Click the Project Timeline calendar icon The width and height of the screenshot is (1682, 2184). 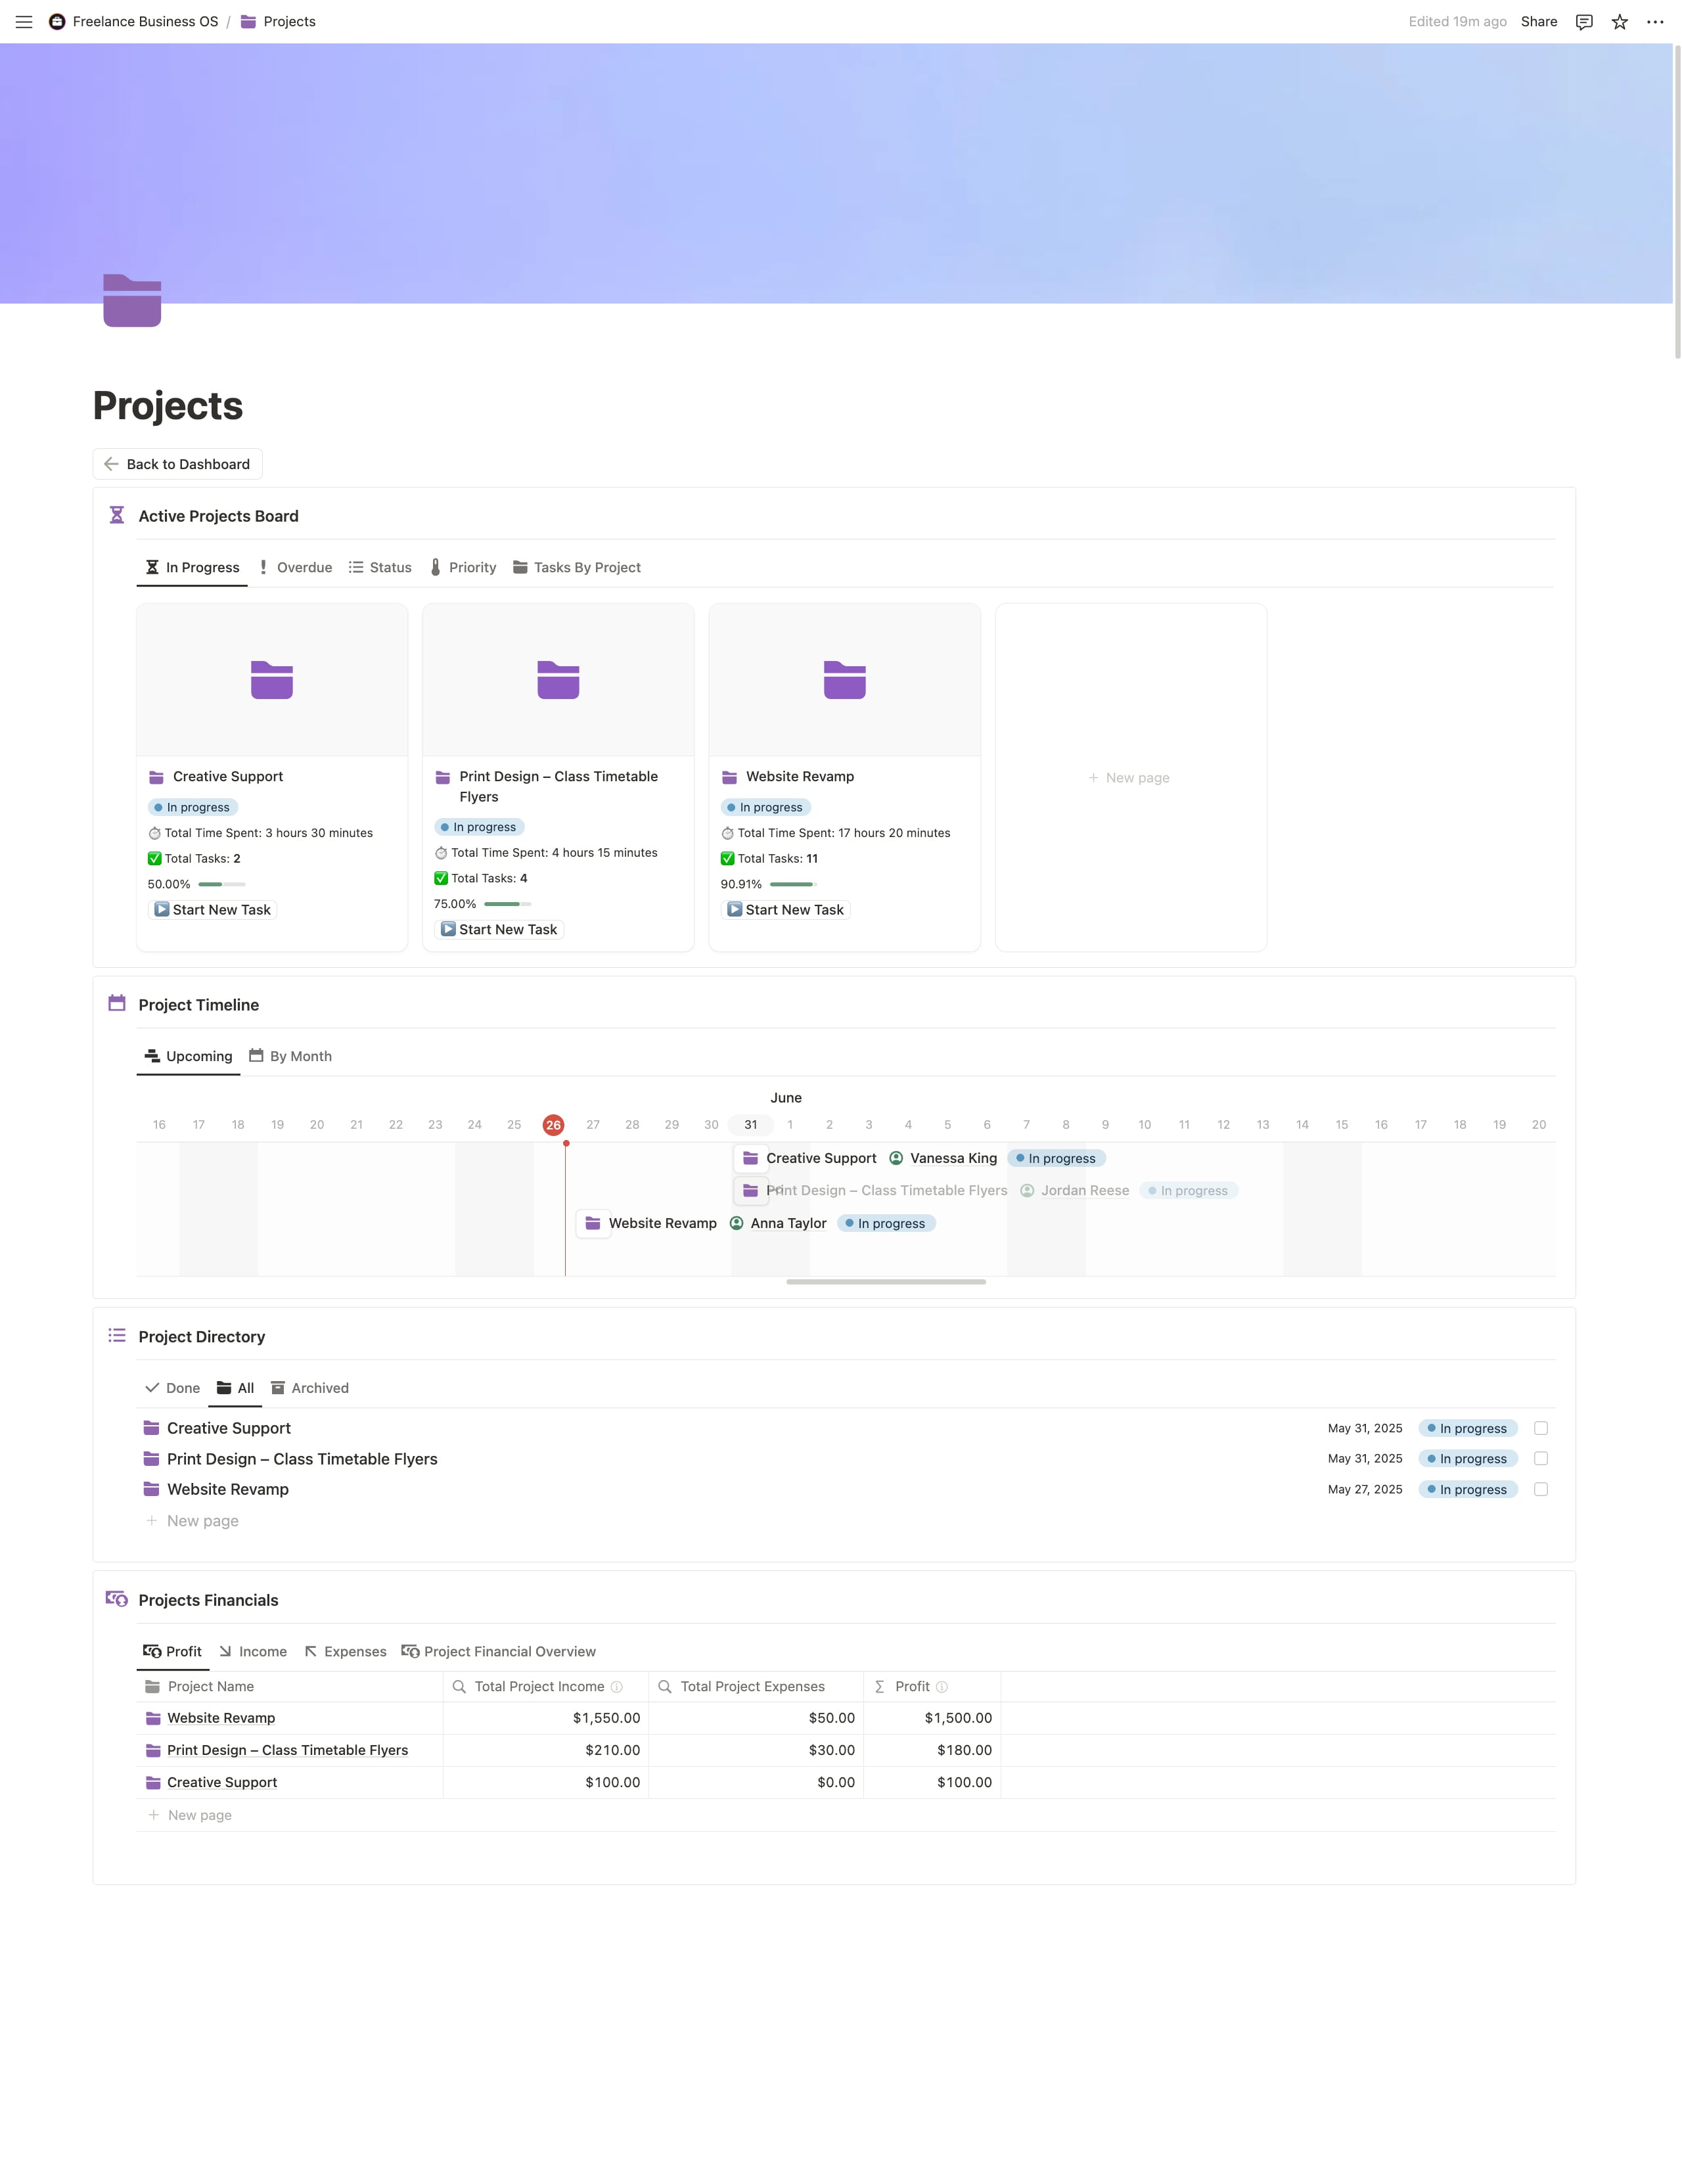(x=117, y=1003)
